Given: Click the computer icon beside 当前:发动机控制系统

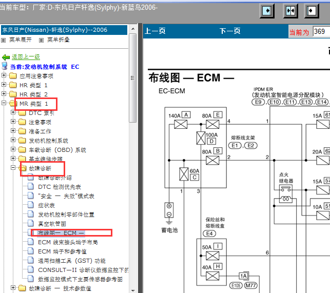Looking at the screenshot, I should coord(5,66).
